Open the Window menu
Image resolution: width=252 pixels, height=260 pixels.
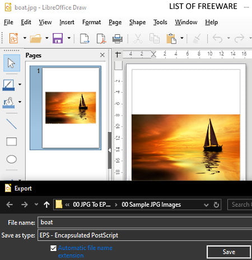tap(186, 22)
